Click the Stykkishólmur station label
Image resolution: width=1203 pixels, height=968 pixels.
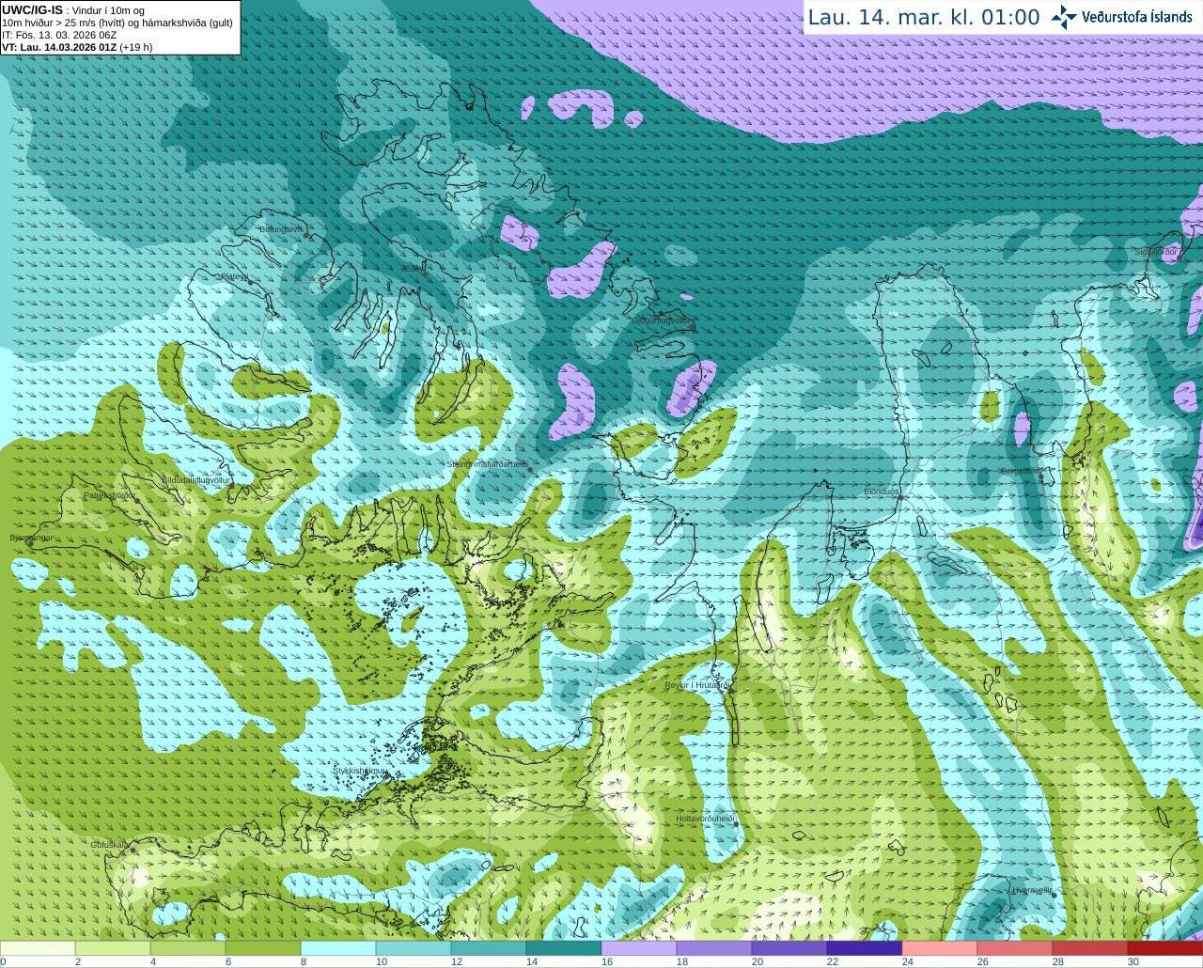tap(360, 771)
